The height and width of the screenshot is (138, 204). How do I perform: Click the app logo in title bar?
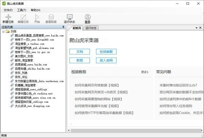point(4,3)
